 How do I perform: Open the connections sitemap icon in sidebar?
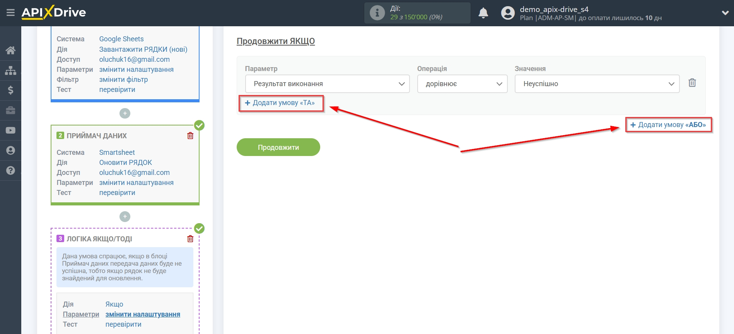click(10, 70)
